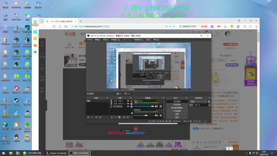Screen dimensions: 277x156
Task: Adjust the 麦克风/Aux volume slider
Action: click(144, 106)
